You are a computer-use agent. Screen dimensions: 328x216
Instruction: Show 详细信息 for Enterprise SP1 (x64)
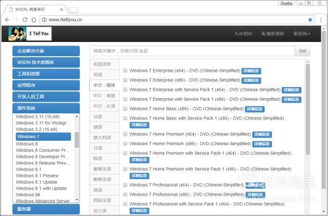(x=291, y=90)
